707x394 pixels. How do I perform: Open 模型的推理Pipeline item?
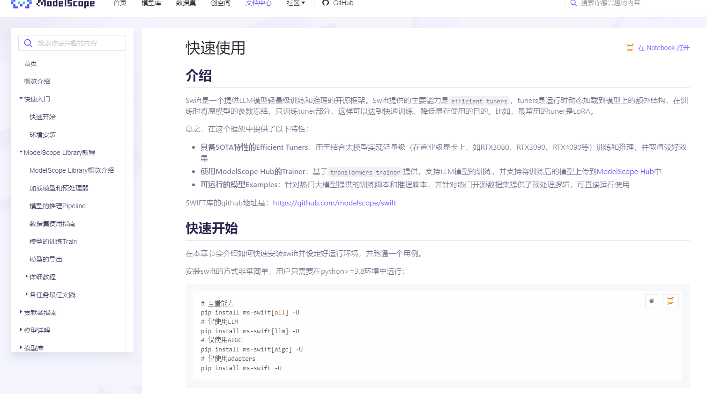click(58, 206)
